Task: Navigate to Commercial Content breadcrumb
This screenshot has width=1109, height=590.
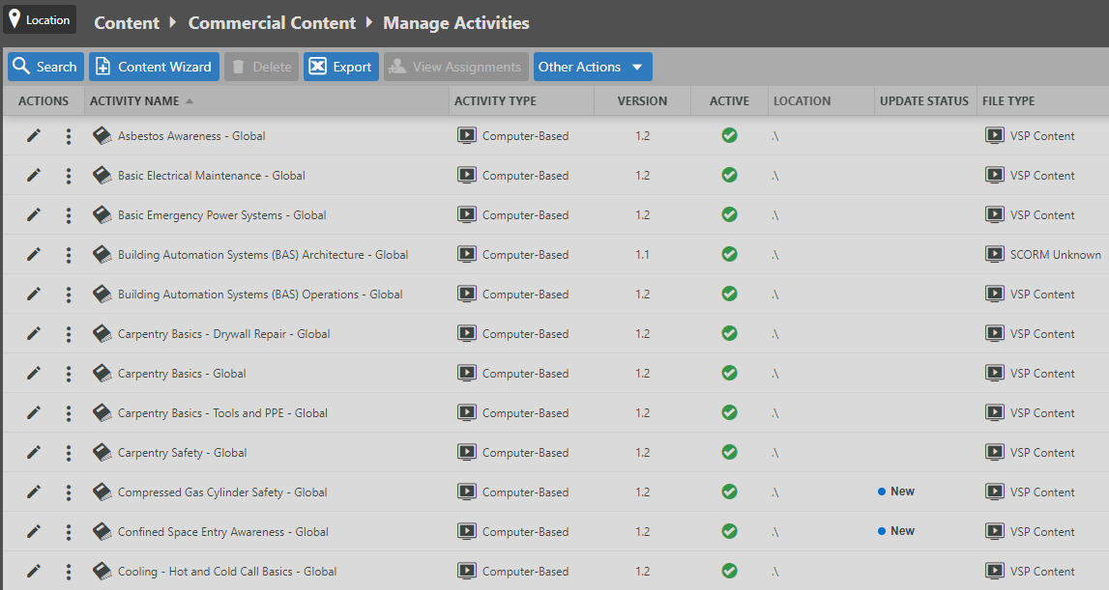Action: [272, 22]
